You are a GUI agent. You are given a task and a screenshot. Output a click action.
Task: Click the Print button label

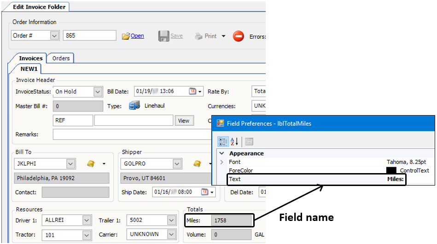tap(210, 36)
